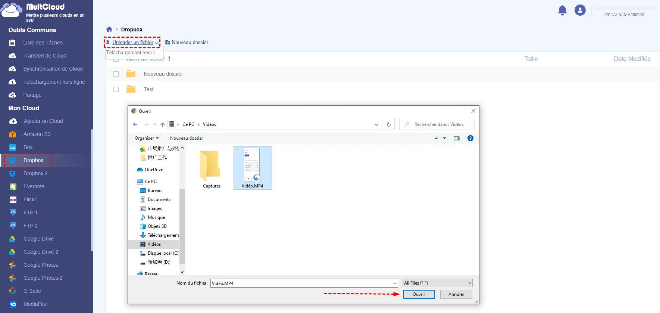Click the Partage share icon

tap(12, 95)
